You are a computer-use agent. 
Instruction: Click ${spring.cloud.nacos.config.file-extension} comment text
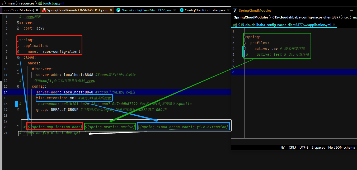(183, 127)
